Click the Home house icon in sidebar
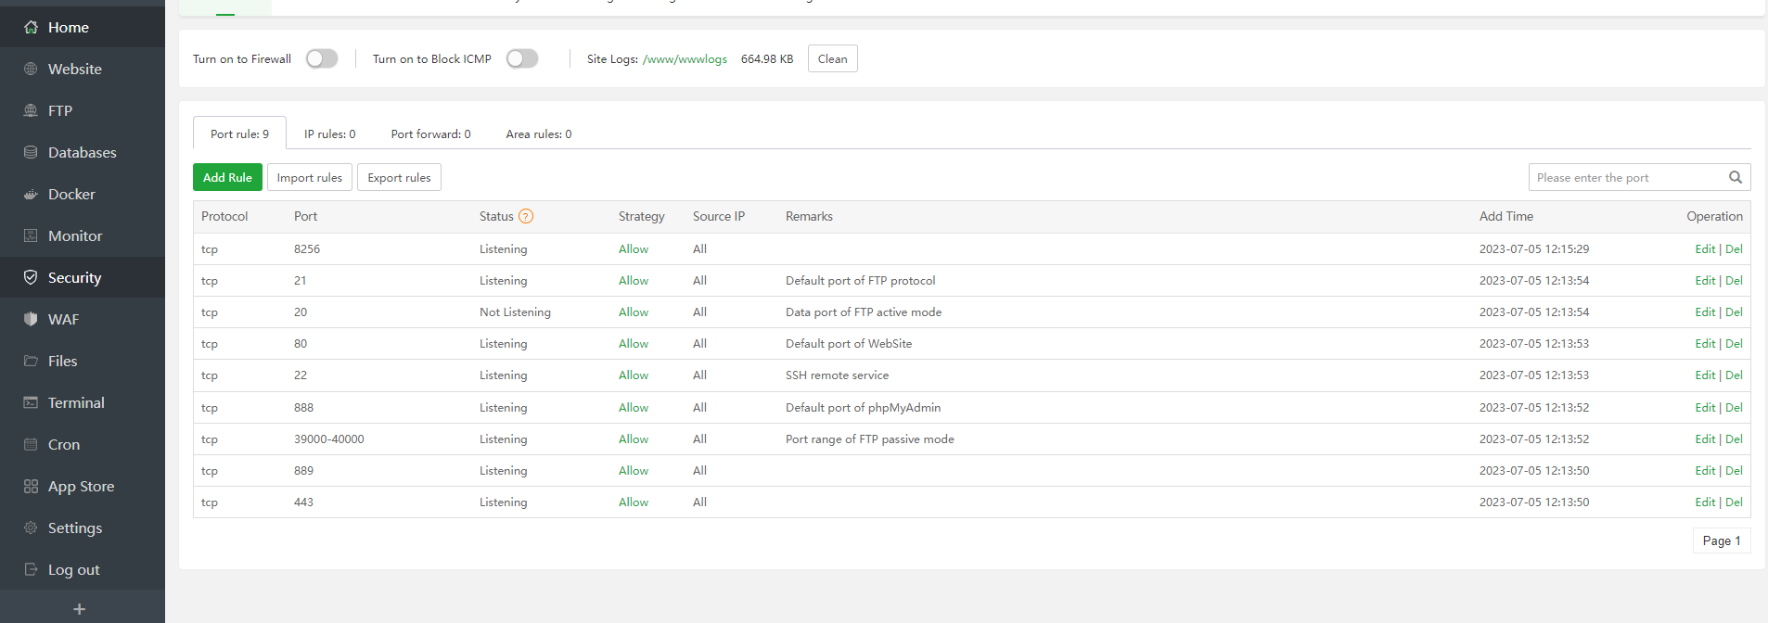Viewport: 1768px width, 623px height. point(31,28)
